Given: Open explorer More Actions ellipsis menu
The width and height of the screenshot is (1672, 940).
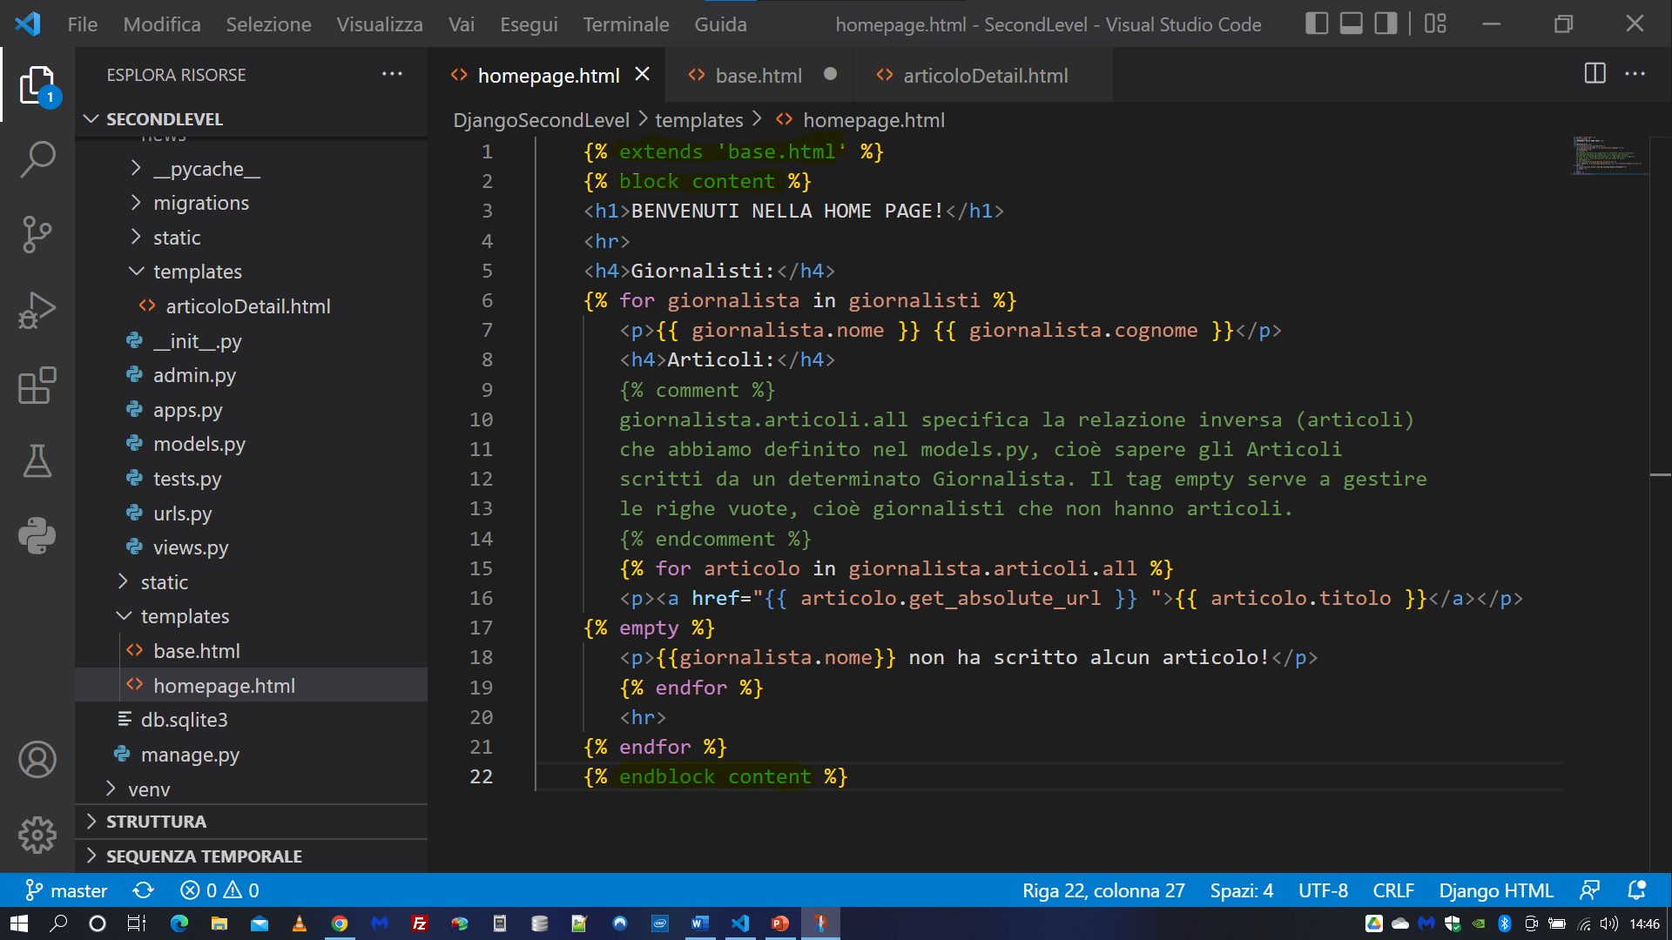Looking at the screenshot, I should tap(392, 75).
